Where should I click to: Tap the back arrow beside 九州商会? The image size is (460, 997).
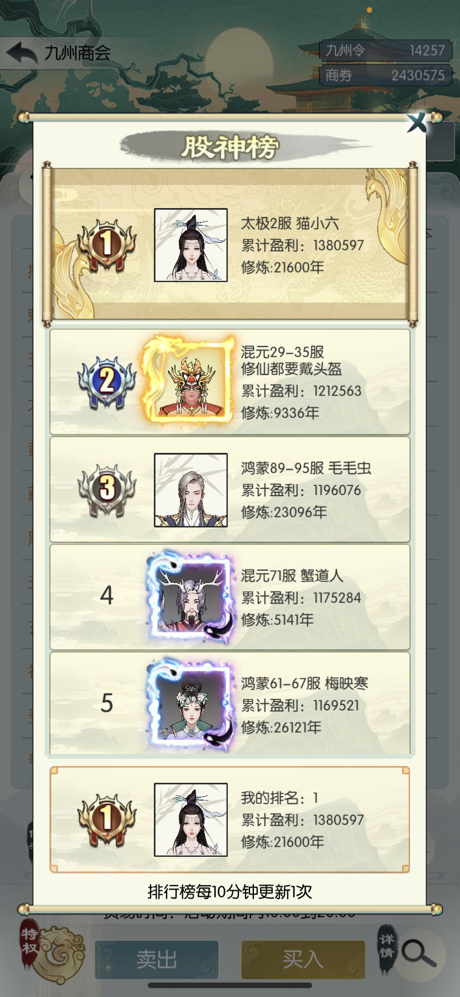click(x=21, y=53)
